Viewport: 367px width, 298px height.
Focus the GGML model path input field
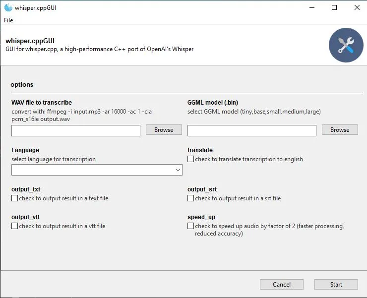tap(252, 130)
